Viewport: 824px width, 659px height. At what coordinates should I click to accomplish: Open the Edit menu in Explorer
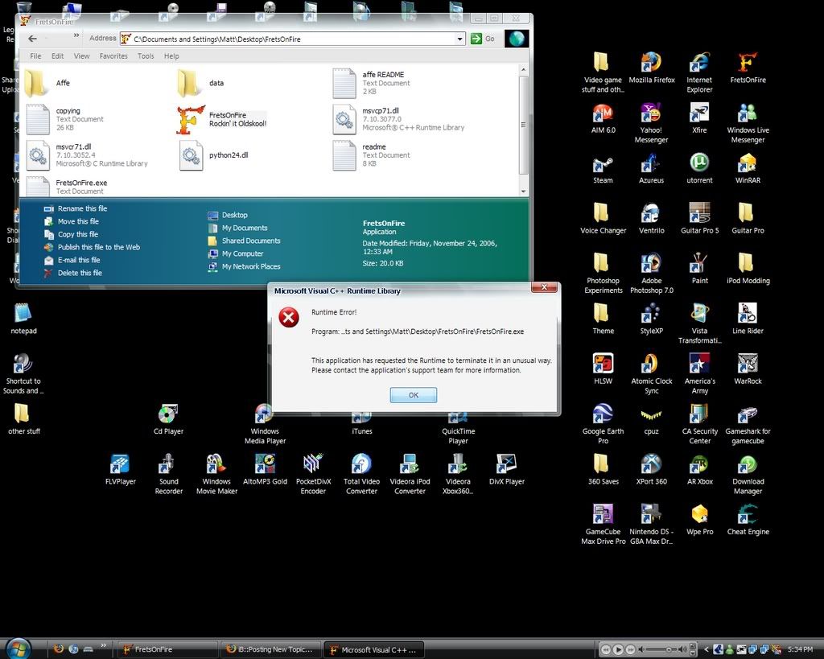pos(57,56)
